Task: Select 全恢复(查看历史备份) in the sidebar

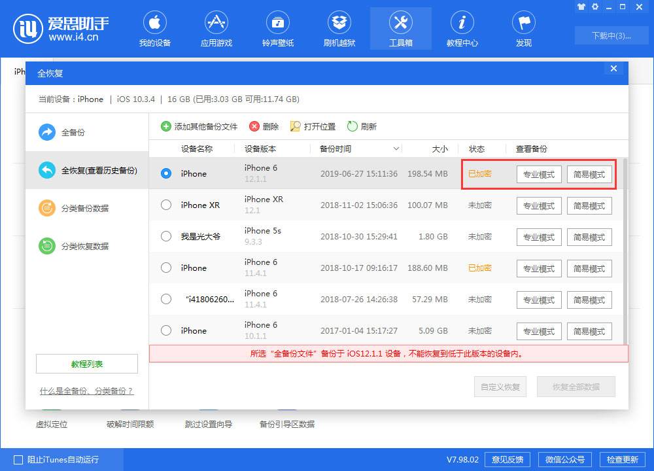Action: pyautogui.click(x=87, y=170)
